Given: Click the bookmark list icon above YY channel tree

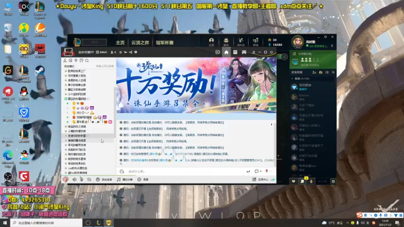Looking at the screenshot, I should coord(81,61).
